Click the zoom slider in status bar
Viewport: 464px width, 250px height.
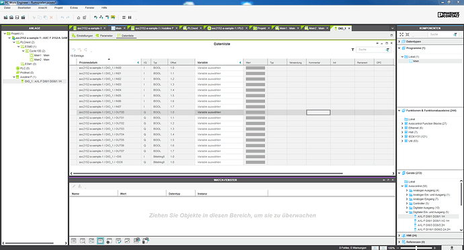tap(416, 248)
